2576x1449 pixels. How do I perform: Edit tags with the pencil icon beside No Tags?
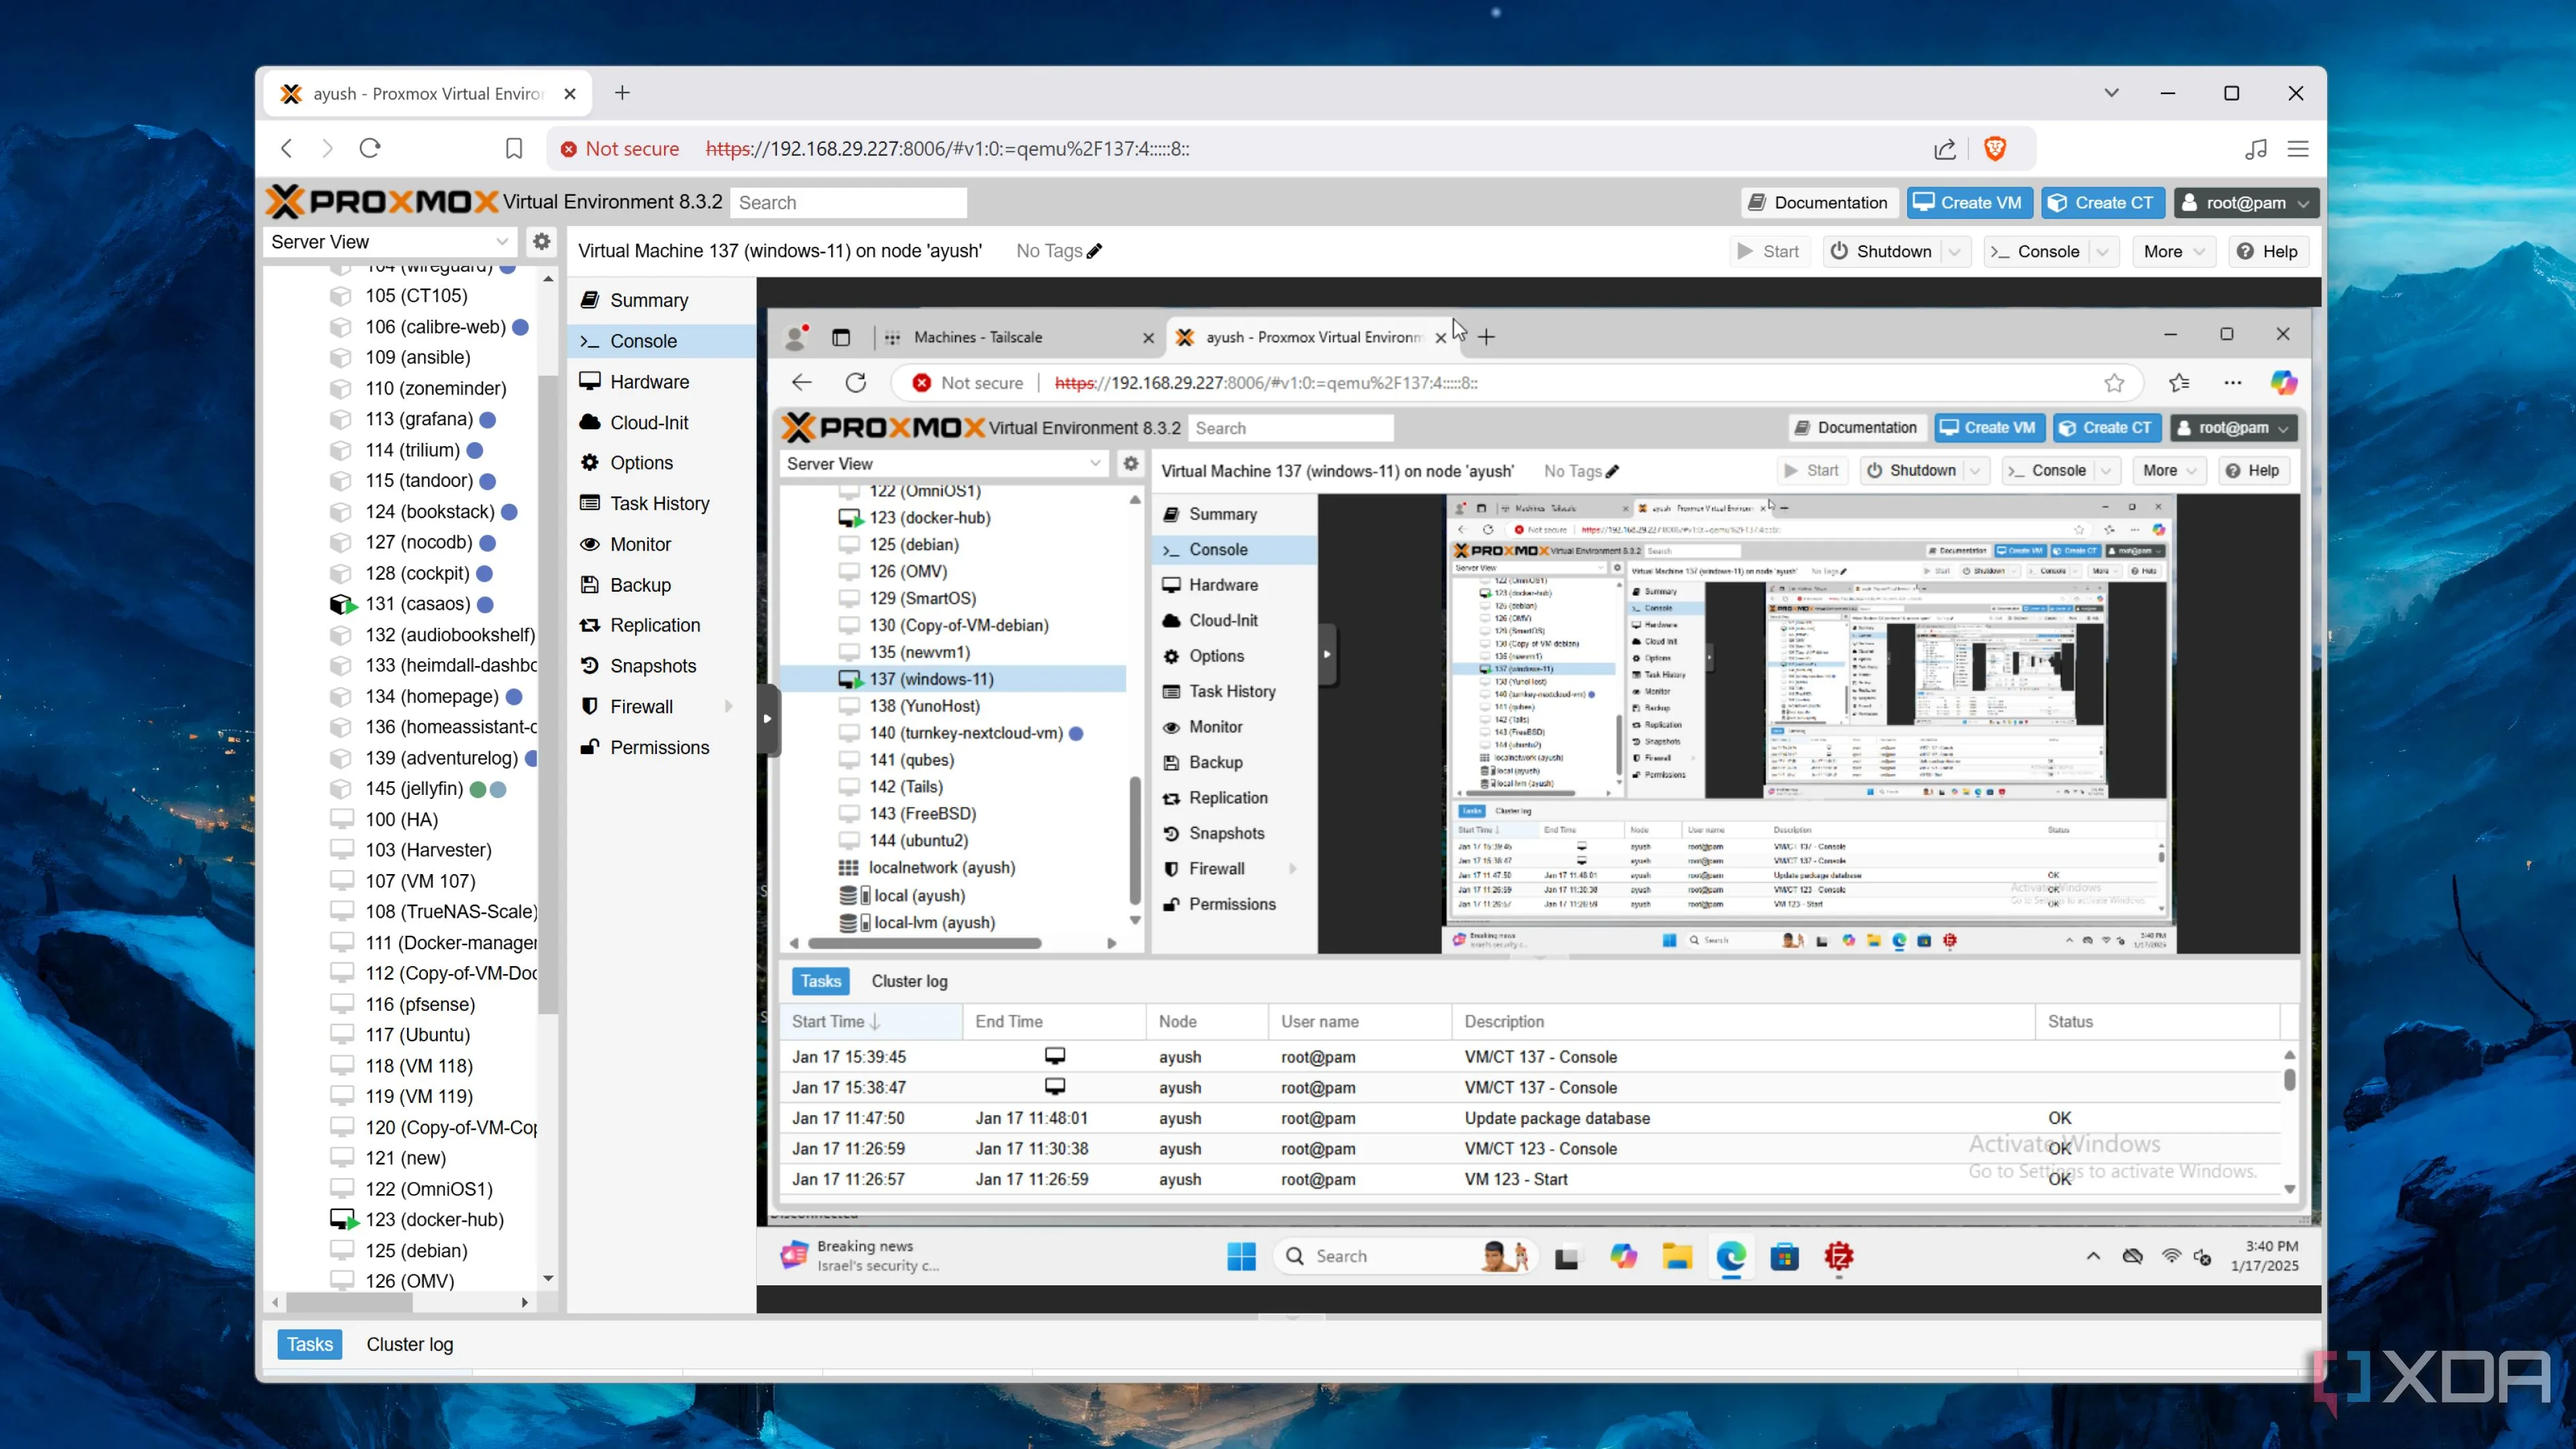coord(1095,251)
